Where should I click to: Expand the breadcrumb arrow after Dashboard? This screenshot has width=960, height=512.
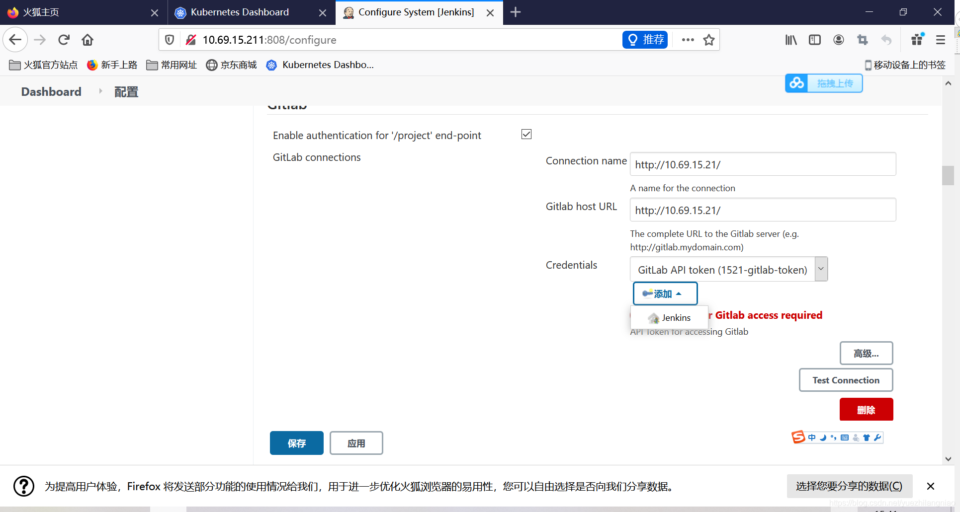[100, 91]
